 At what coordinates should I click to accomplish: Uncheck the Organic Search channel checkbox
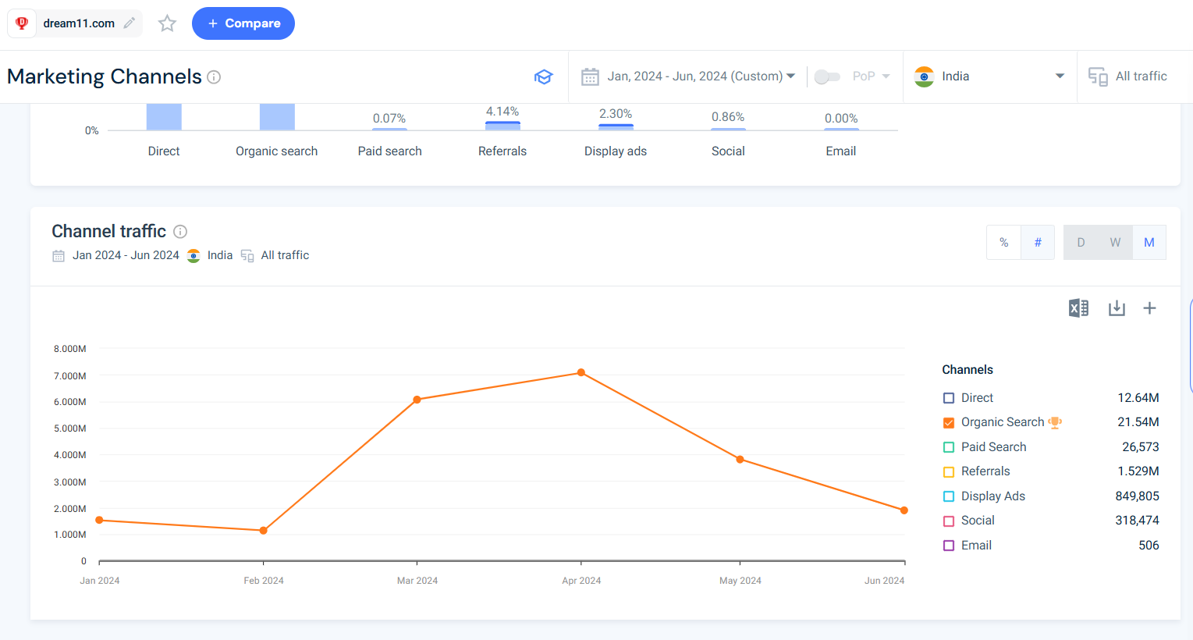click(949, 423)
